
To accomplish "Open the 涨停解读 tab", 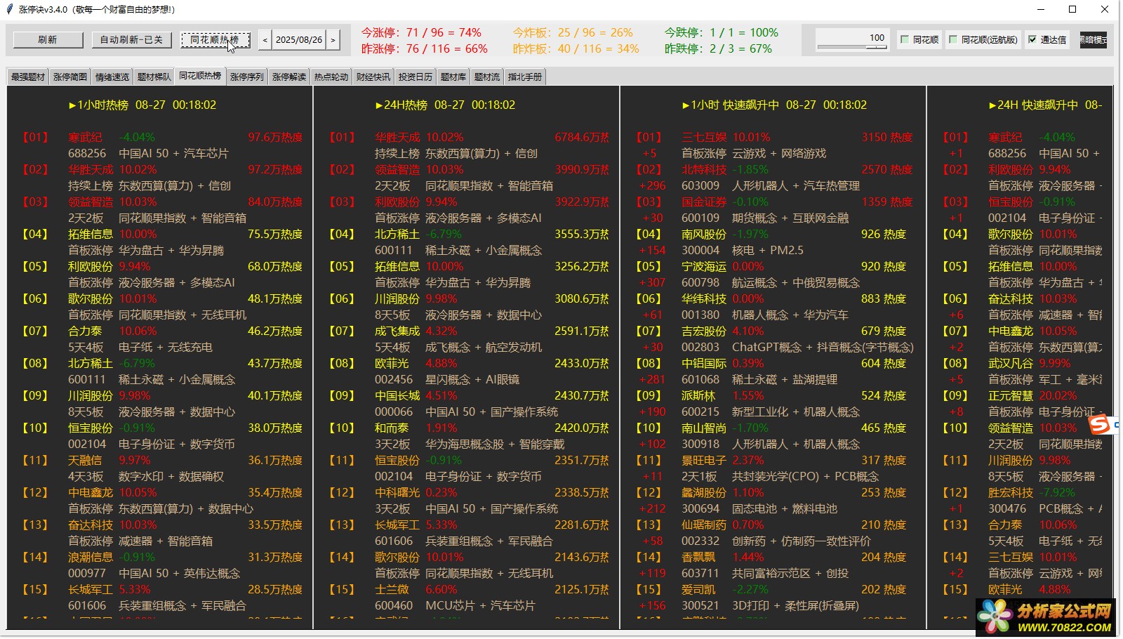I will pyautogui.click(x=289, y=77).
